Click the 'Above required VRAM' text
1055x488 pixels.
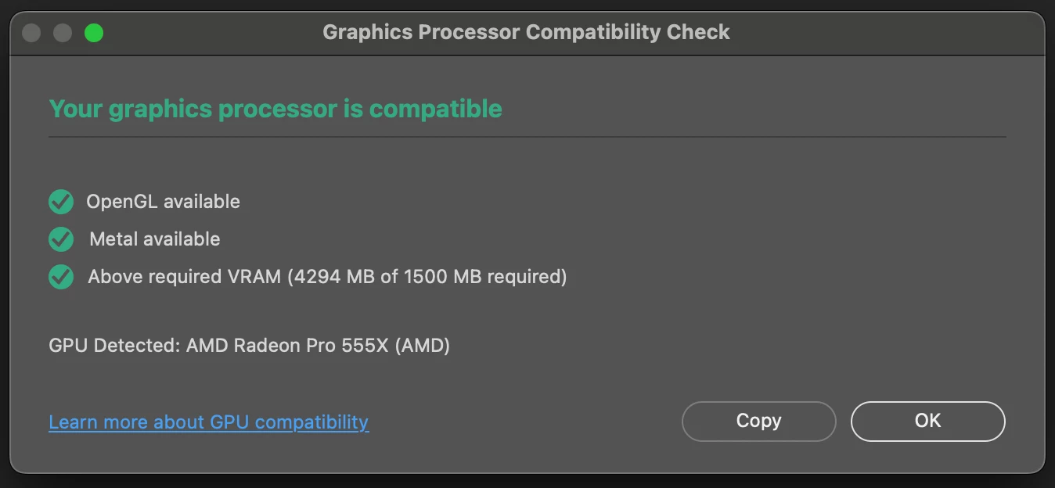(x=184, y=277)
